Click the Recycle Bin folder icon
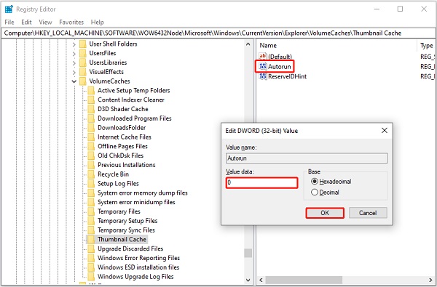Image resolution: width=437 pixels, height=287 pixels. (91, 174)
